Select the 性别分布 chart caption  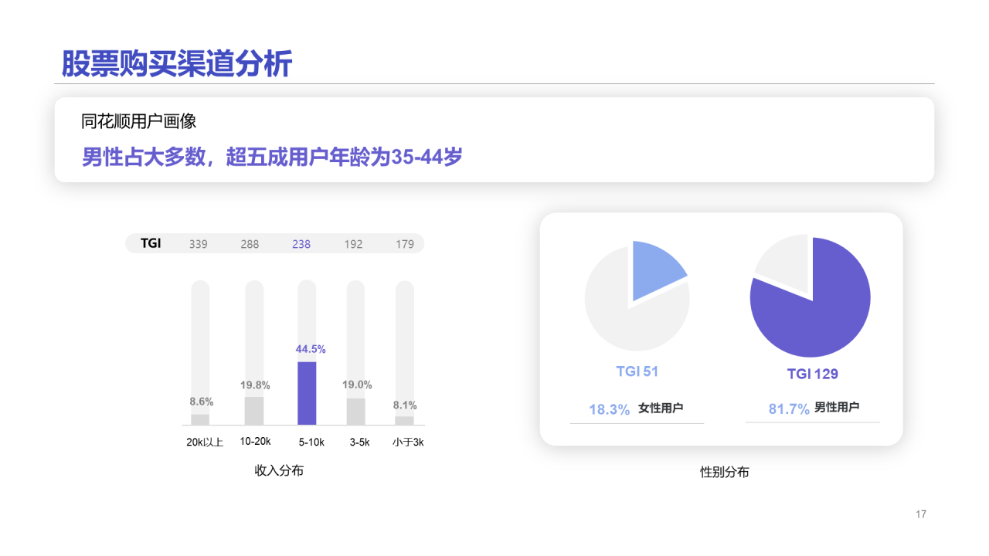(724, 473)
